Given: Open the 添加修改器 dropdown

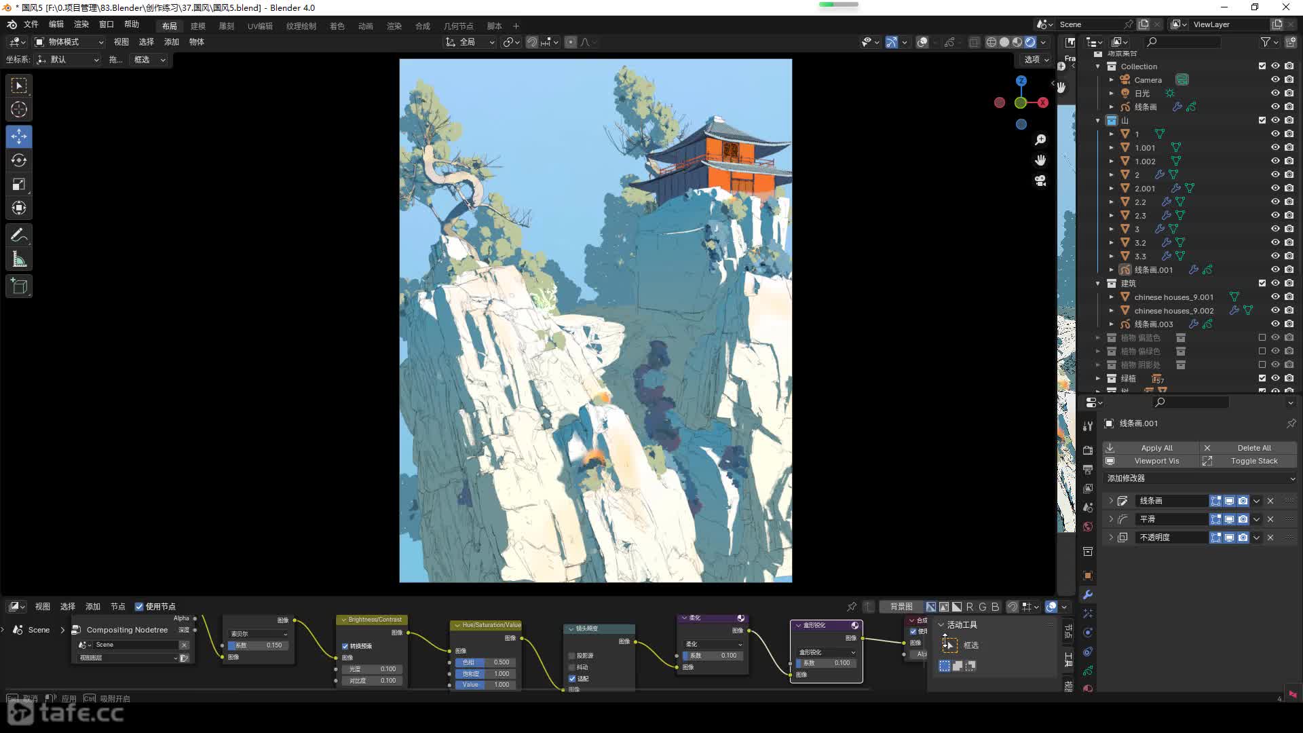Looking at the screenshot, I should coord(1200,478).
